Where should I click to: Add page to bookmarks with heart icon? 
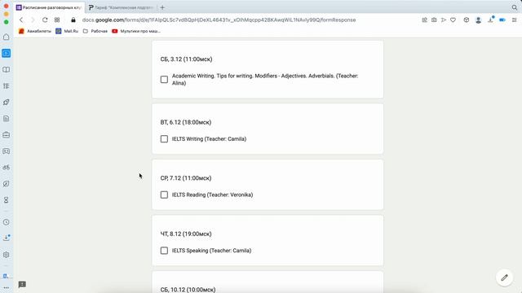pyautogui.click(x=453, y=20)
